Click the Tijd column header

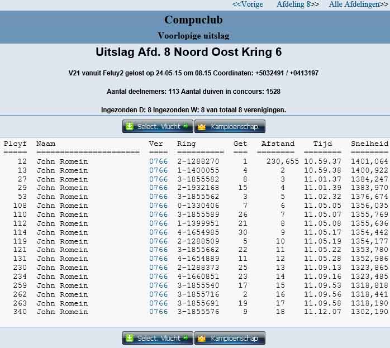322,144
